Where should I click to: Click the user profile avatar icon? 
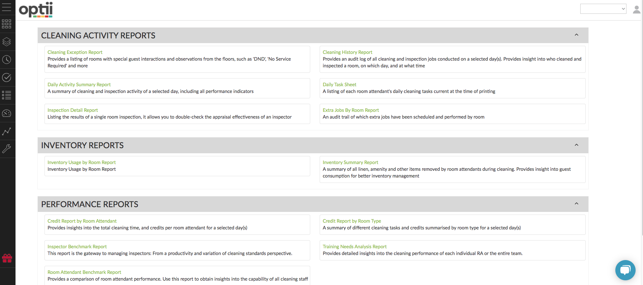point(636,9)
